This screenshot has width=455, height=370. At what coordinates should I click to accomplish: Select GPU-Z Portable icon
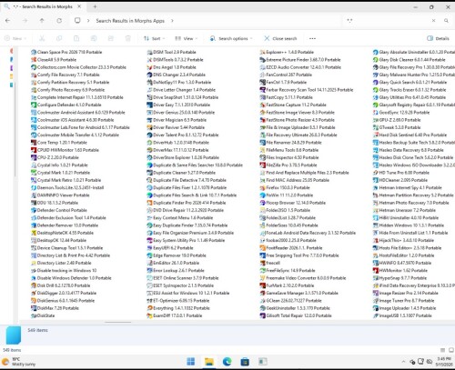(376, 120)
